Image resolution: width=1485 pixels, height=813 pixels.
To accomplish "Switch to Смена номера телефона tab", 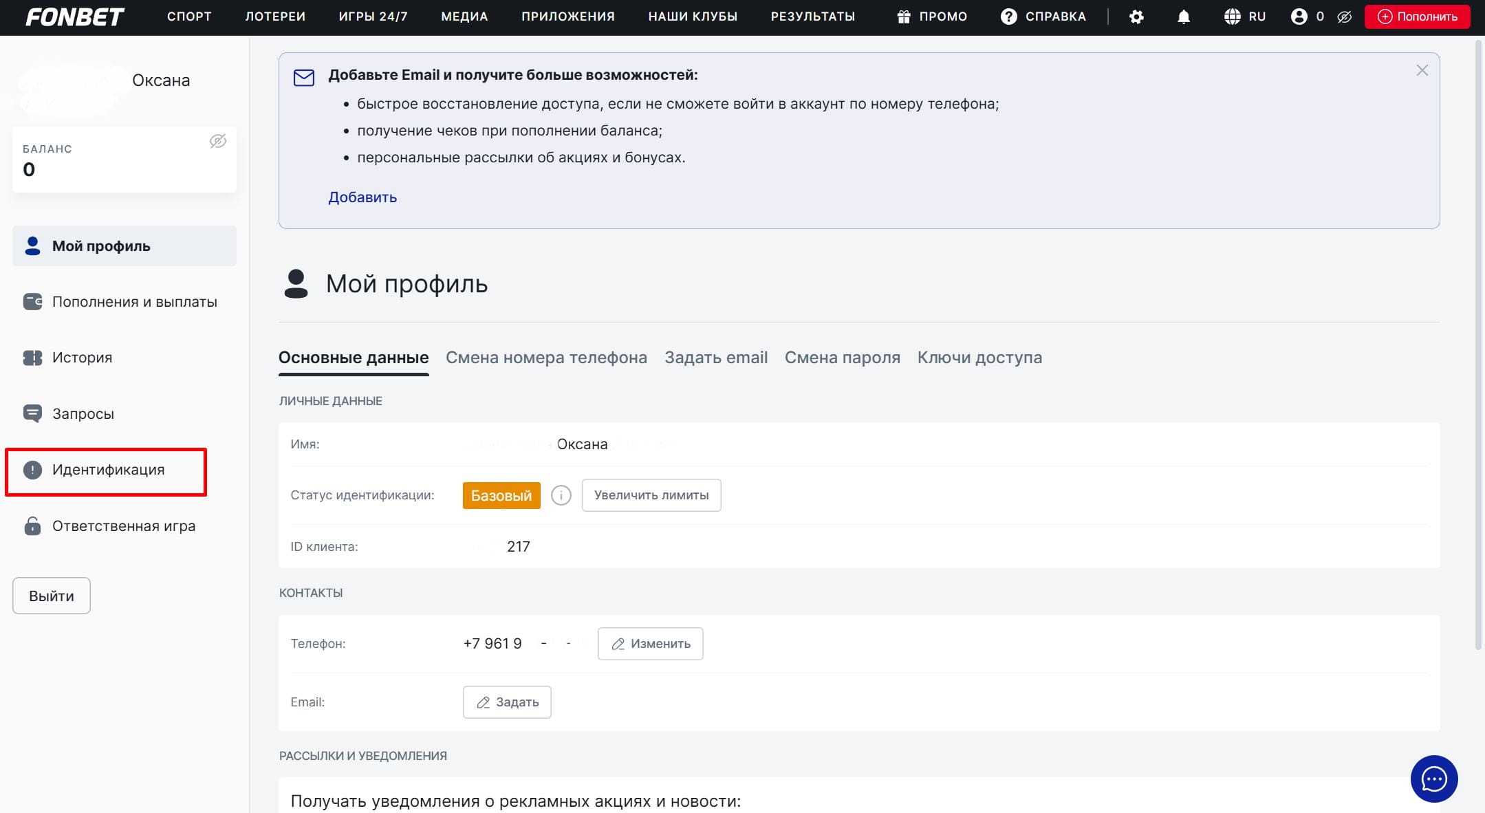I will click(x=546, y=358).
